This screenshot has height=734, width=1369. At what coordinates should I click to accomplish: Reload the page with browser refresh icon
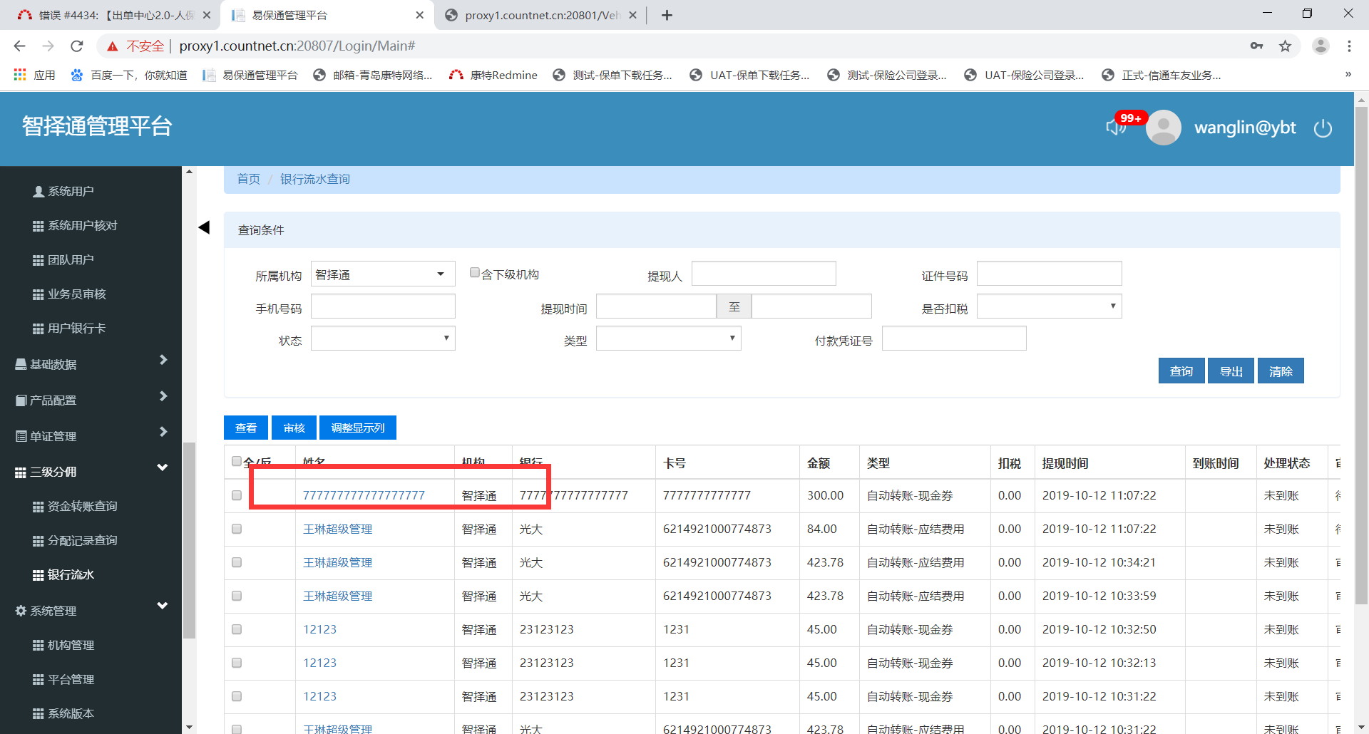(x=77, y=46)
